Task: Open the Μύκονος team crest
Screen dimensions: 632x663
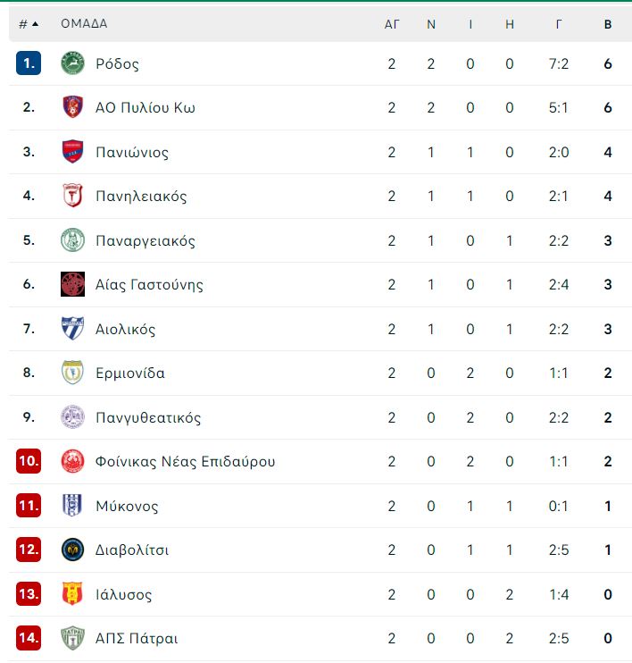Action: (72, 505)
